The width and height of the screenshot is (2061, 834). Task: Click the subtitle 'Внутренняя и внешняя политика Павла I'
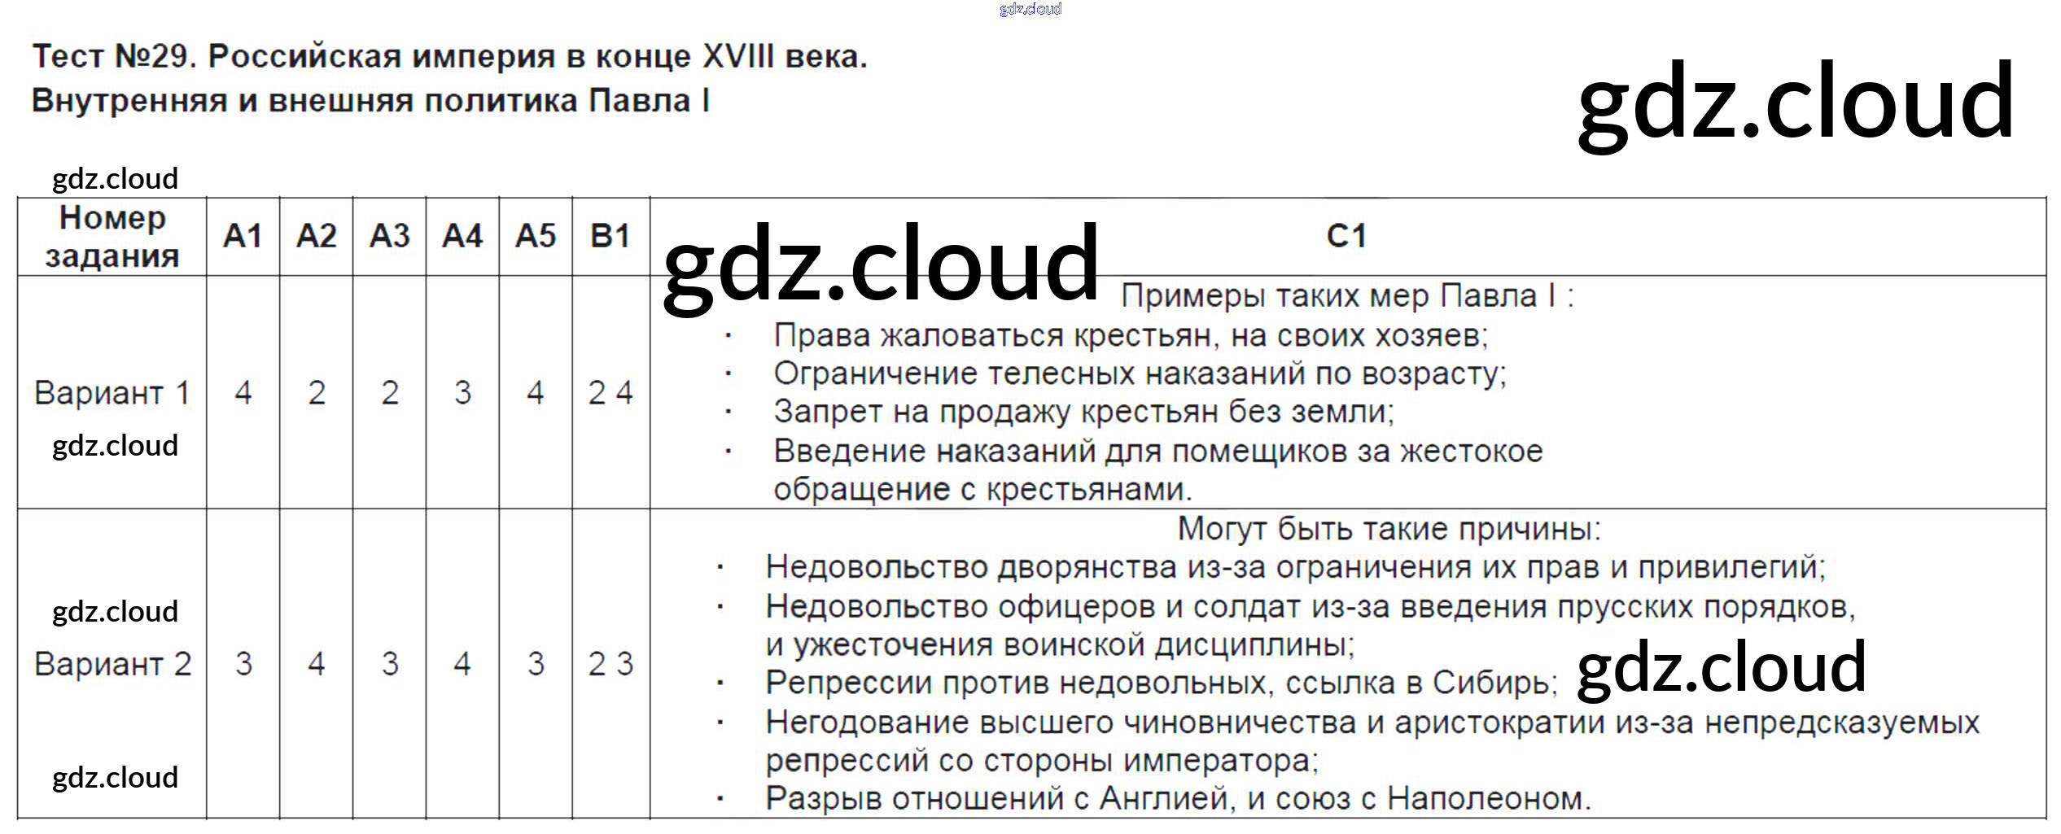click(x=370, y=101)
